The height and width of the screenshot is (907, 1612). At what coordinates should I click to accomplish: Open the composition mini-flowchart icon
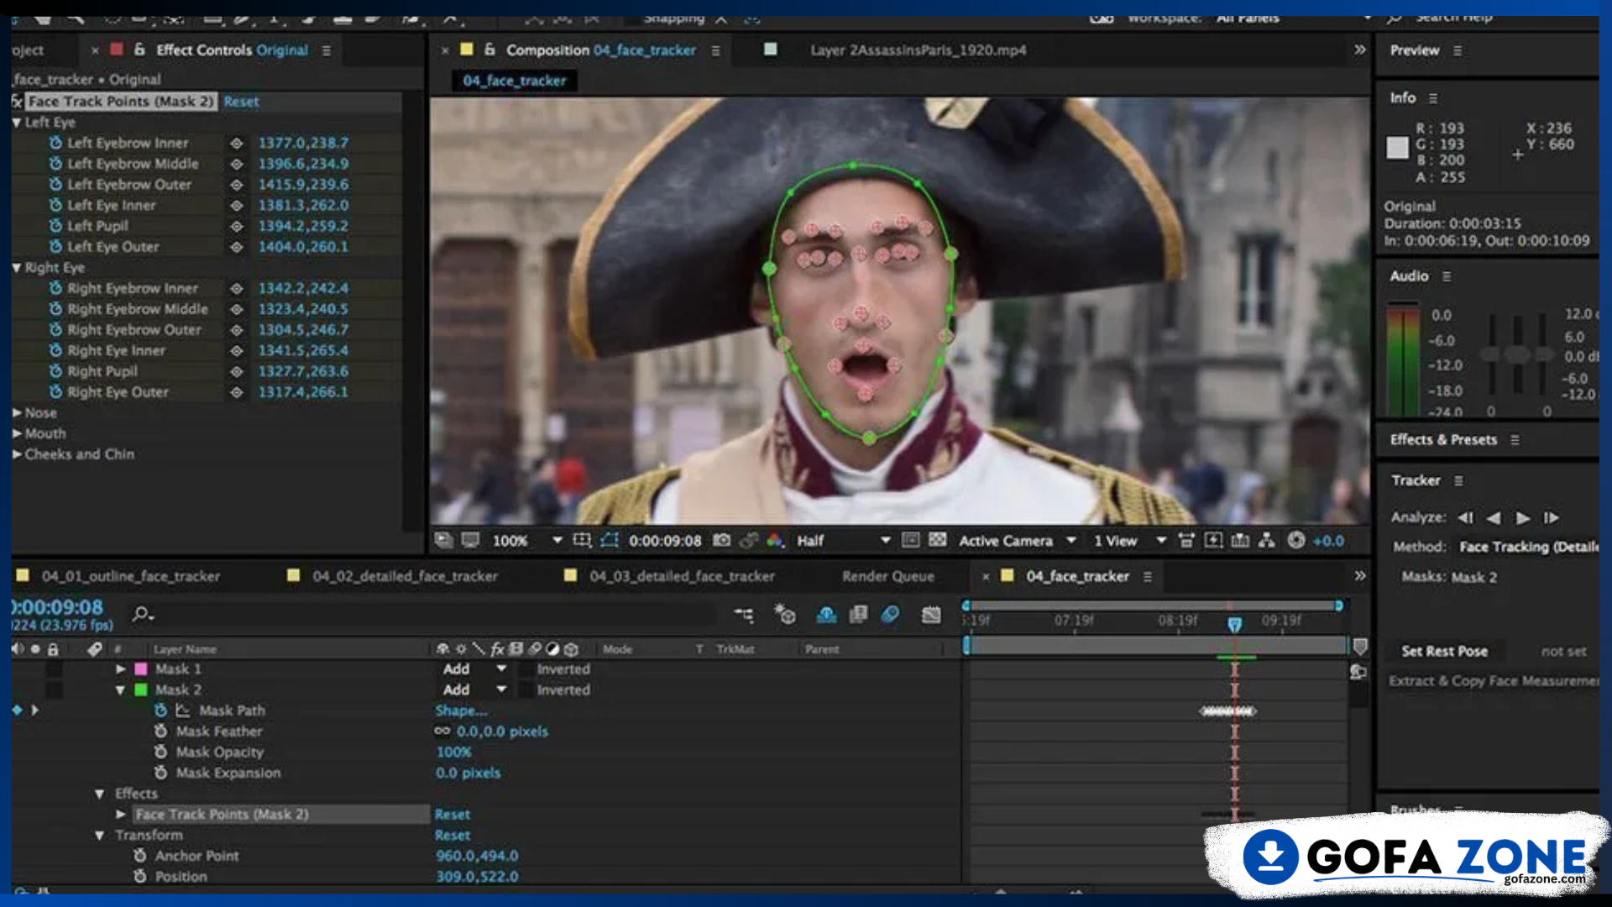pos(744,615)
